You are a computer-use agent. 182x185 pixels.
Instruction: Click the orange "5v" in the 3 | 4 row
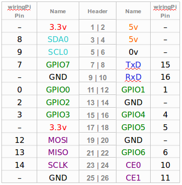coord(133,39)
